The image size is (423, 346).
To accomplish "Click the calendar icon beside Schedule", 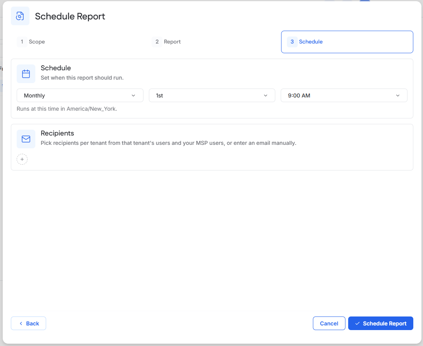I will click(x=26, y=74).
